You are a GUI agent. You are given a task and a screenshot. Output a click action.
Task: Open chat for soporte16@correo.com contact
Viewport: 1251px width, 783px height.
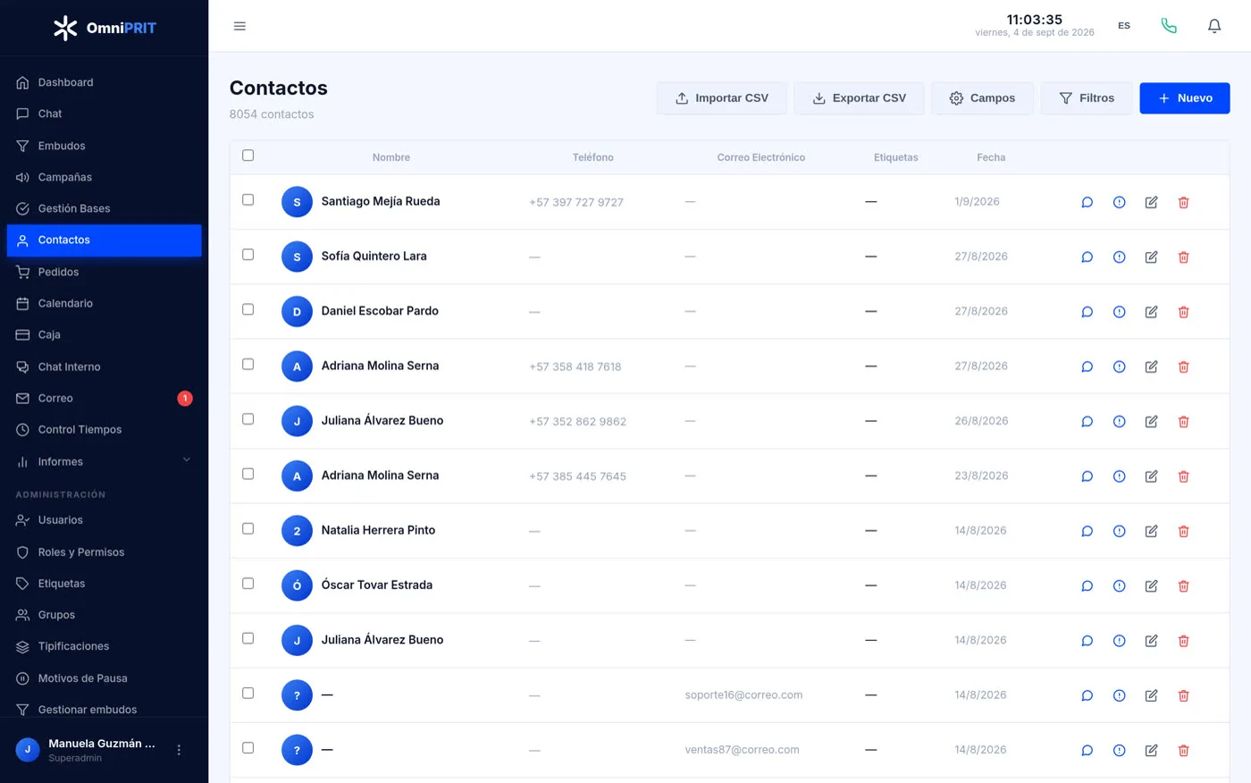(1087, 695)
